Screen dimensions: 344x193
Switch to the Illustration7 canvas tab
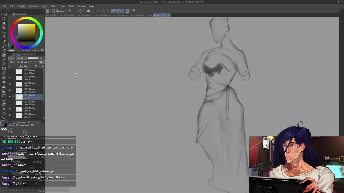(x=123, y=15)
